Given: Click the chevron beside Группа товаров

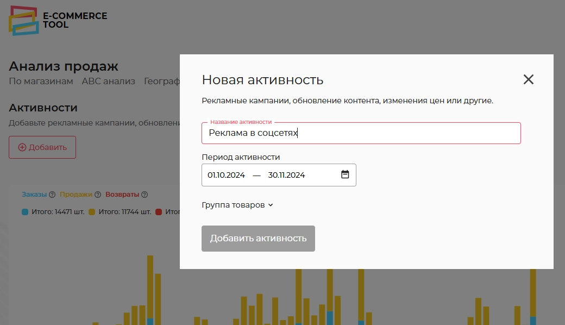Looking at the screenshot, I should [271, 205].
